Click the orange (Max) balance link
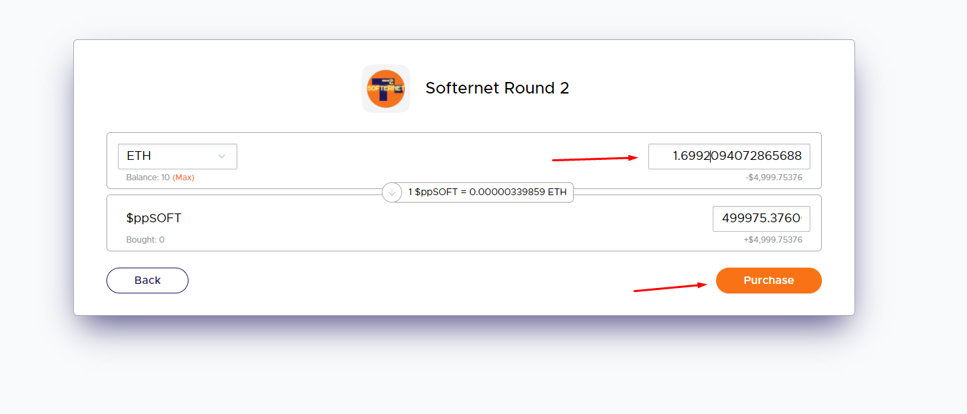Screen dimensions: 967x414 [183, 178]
